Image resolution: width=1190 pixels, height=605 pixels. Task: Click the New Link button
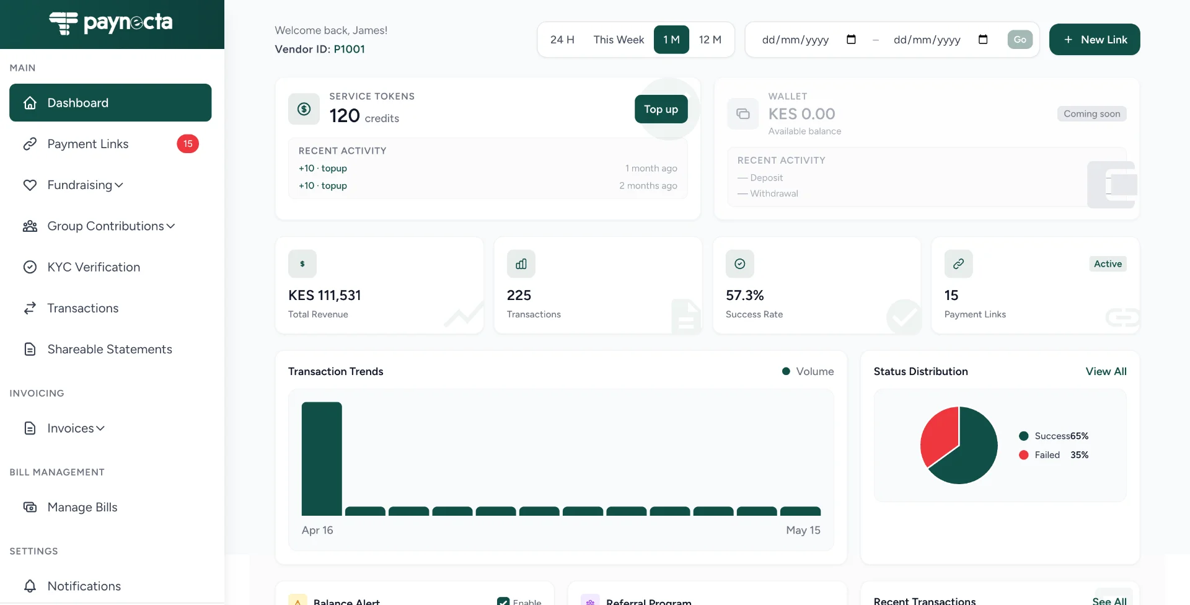coord(1095,40)
